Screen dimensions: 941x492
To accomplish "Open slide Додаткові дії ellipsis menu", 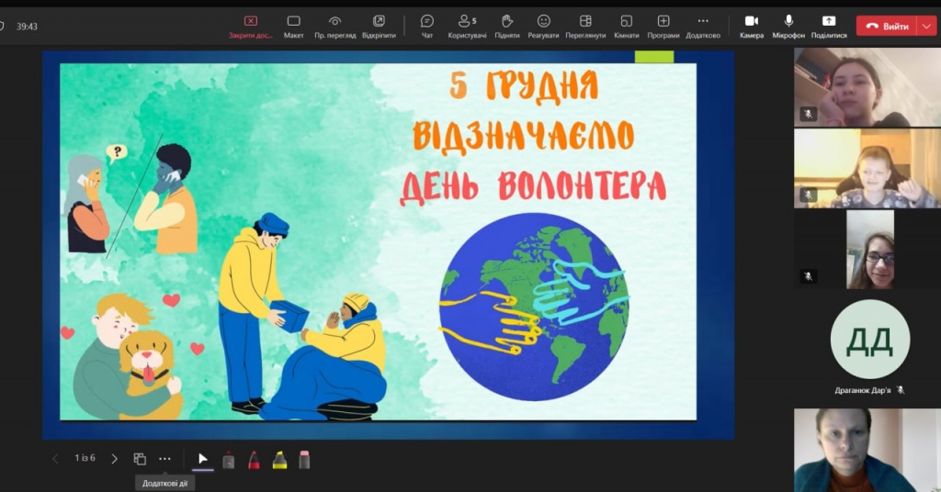I will pos(164,459).
